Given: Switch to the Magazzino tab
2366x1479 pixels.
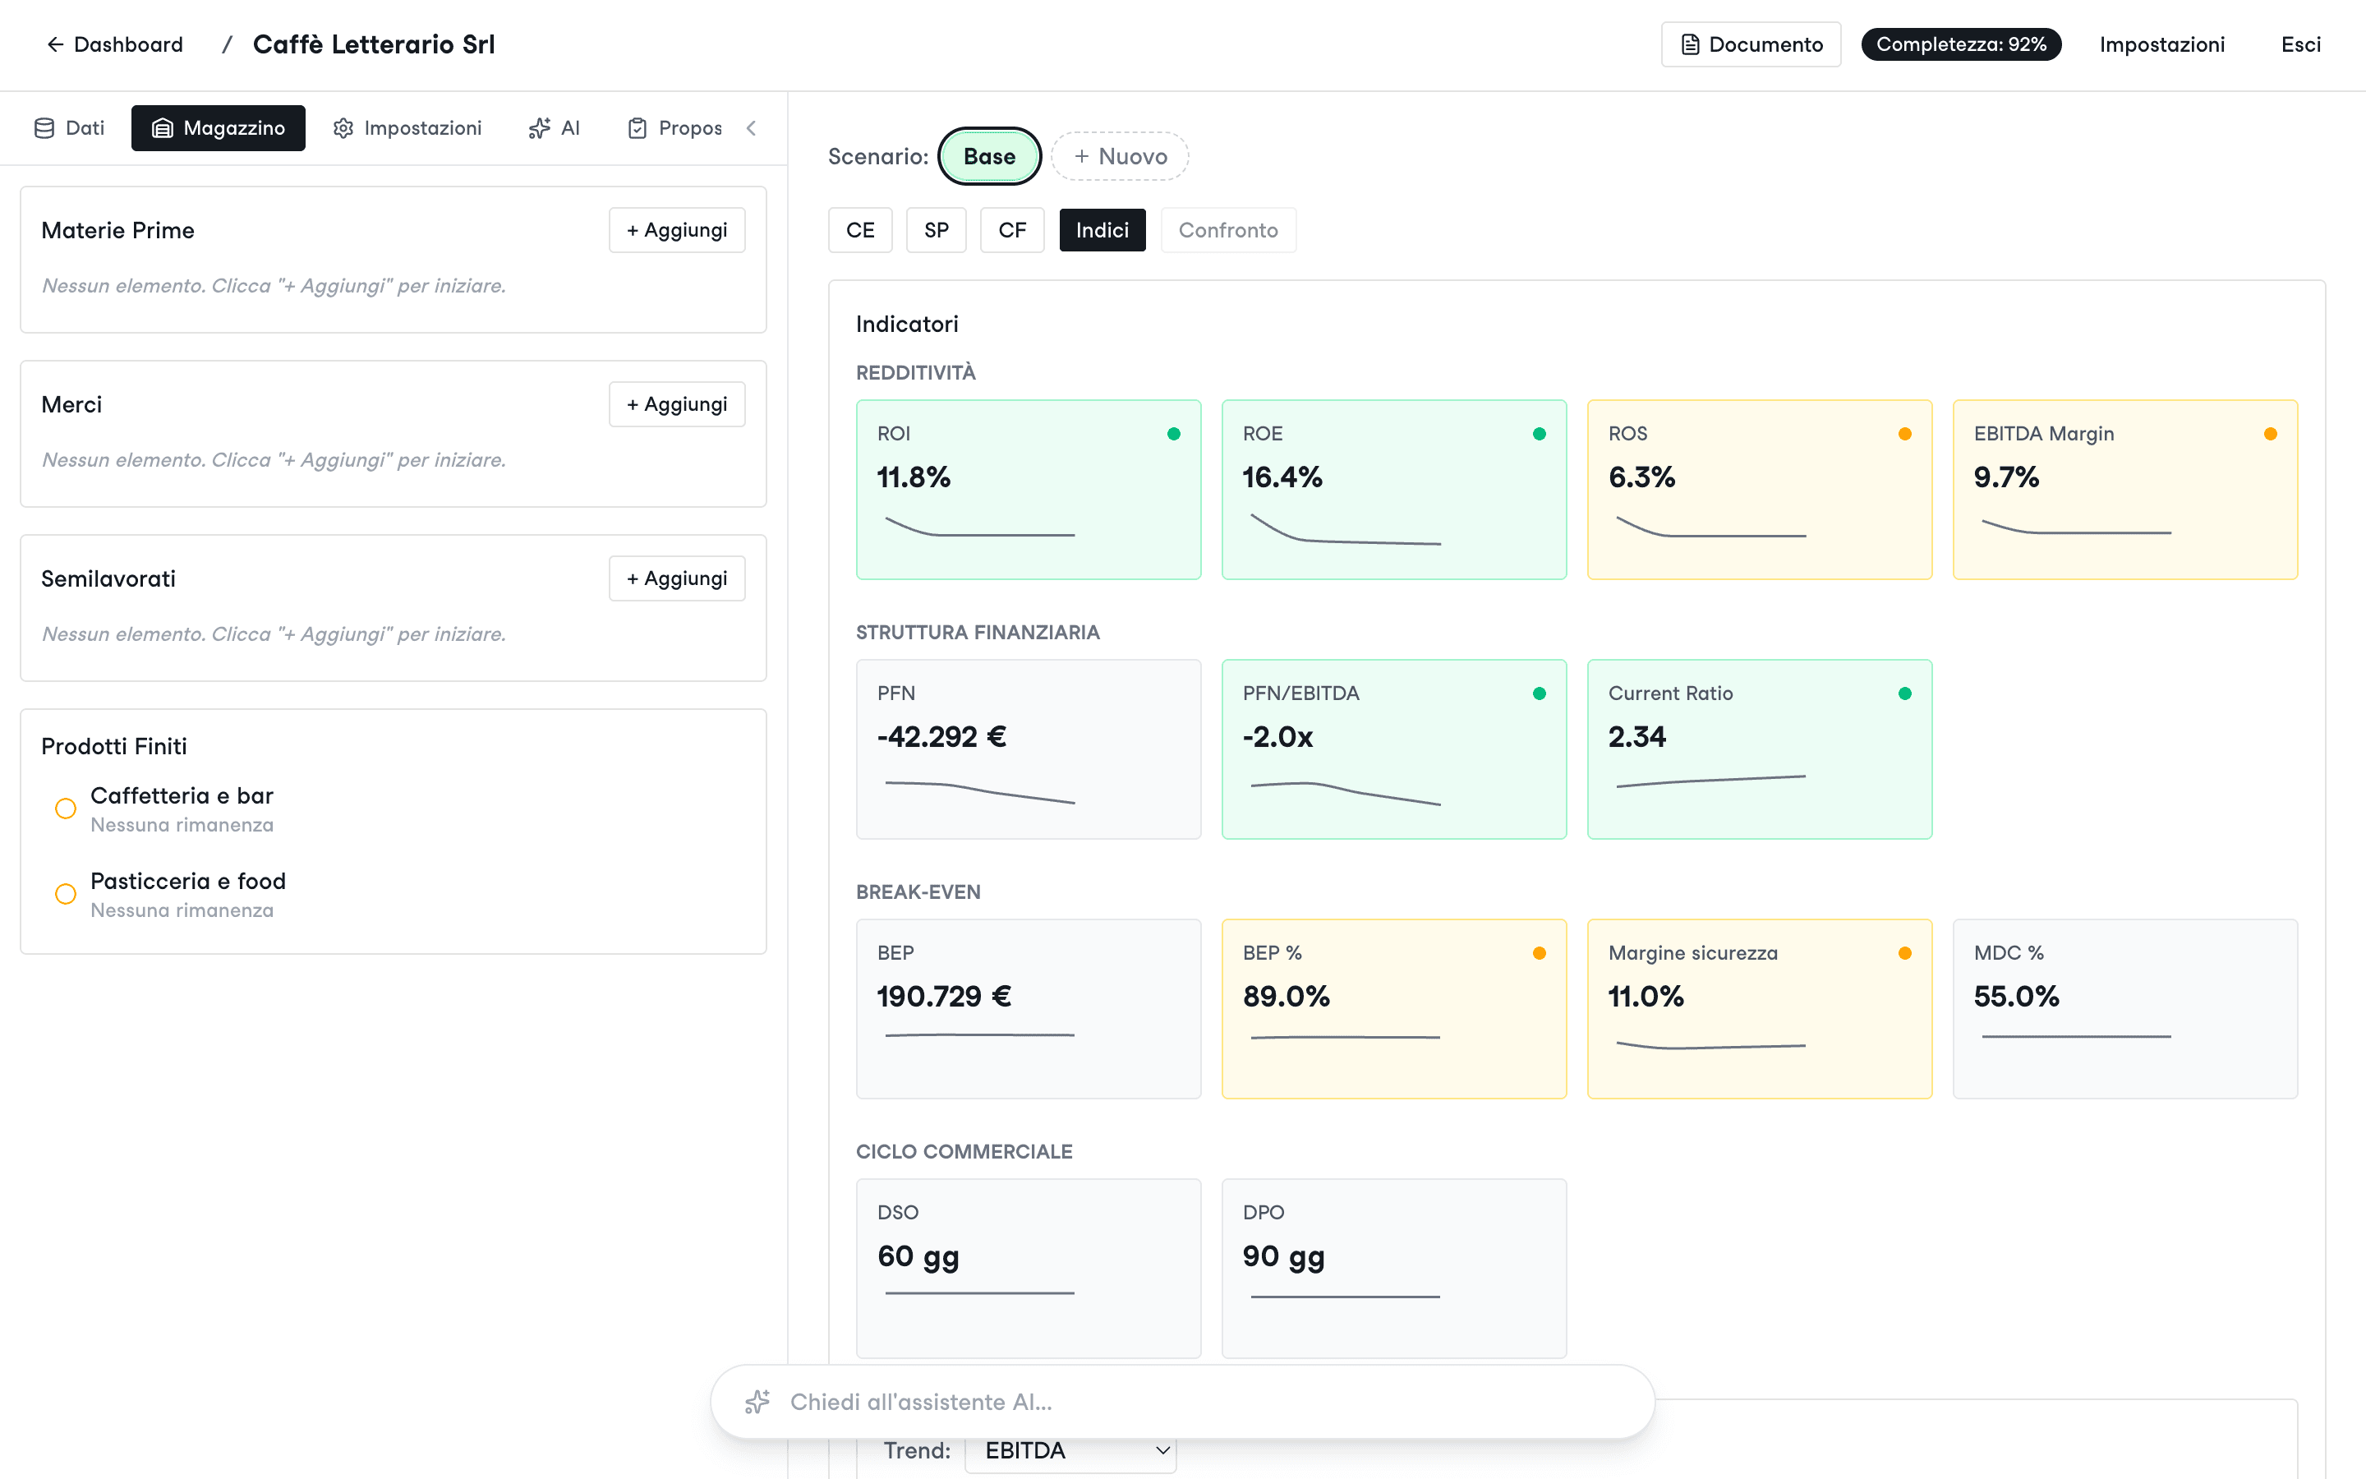Looking at the screenshot, I should (218, 128).
